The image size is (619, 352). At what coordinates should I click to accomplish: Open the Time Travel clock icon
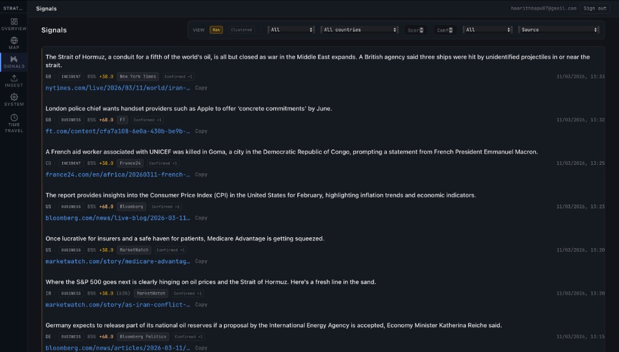pos(13,123)
